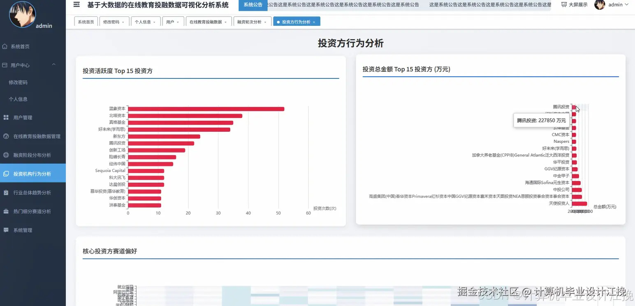Click the 中投公司 label in amount chart

(561, 190)
